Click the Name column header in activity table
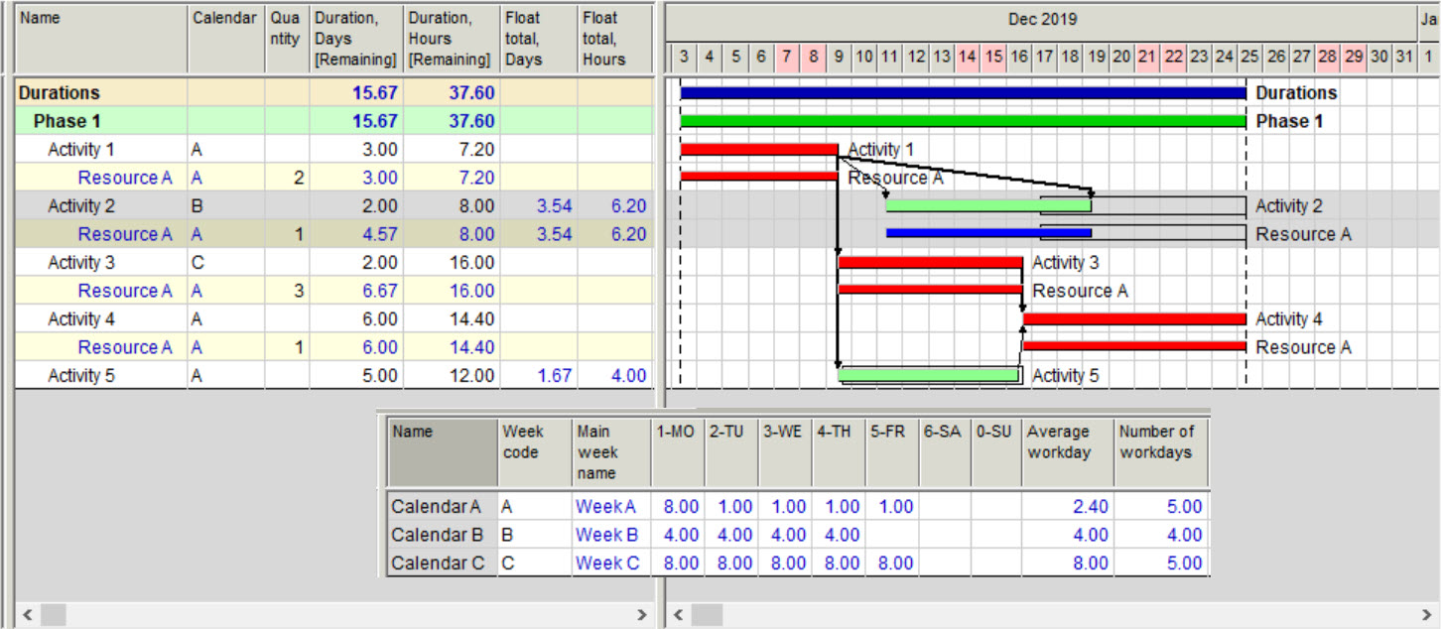The image size is (1441, 629). coord(101,38)
